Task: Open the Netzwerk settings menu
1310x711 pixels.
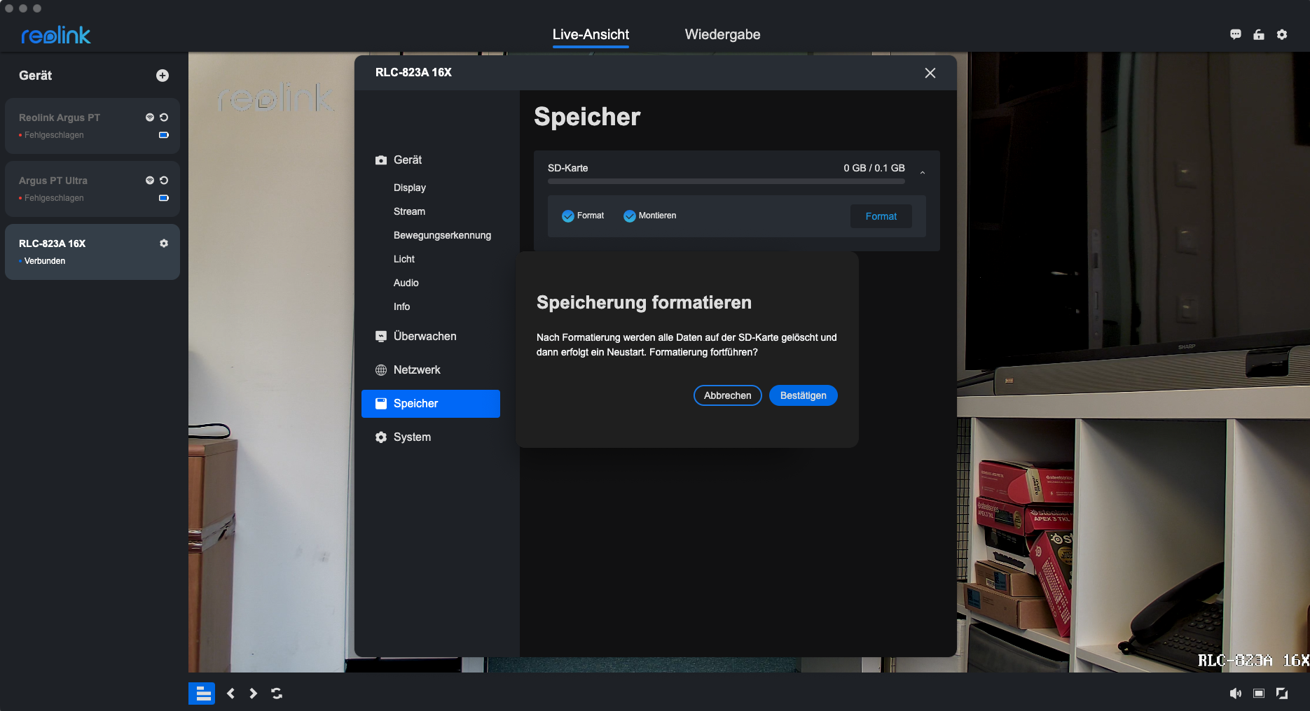Action: tap(417, 370)
